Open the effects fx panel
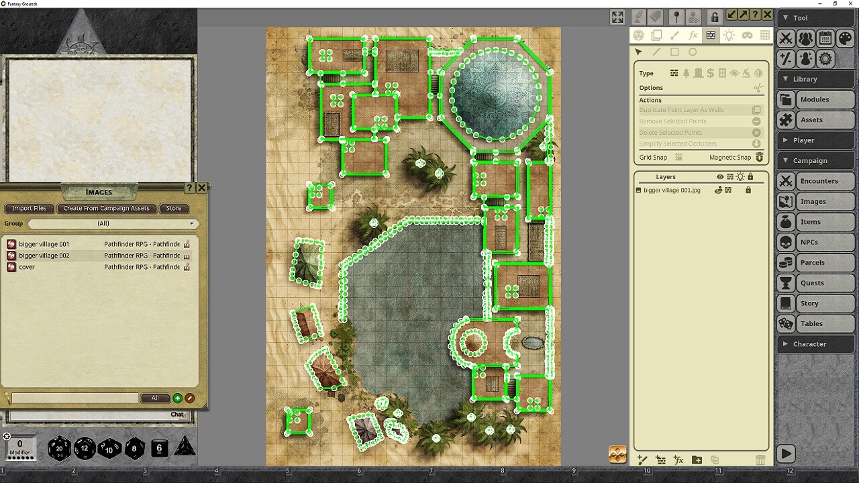Viewport: 859px width, 483px height. point(693,35)
